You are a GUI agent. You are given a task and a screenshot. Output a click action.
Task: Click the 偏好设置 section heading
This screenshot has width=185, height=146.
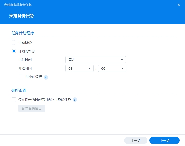[19, 90]
